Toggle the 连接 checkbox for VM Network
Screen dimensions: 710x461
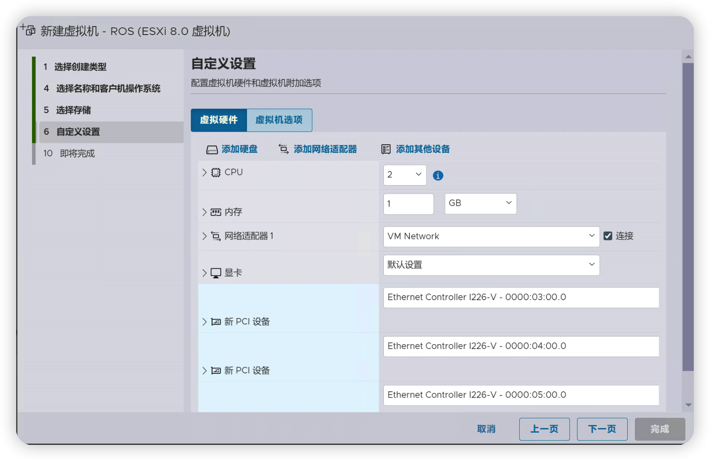pos(608,236)
